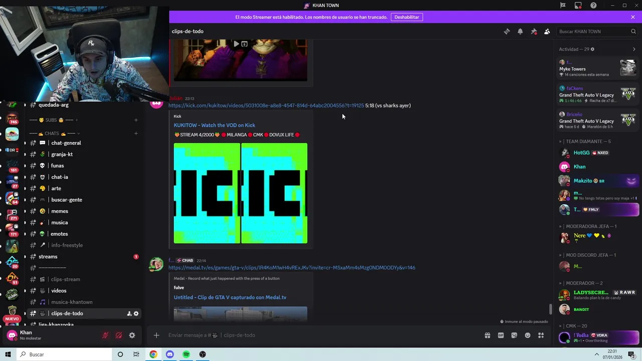Viewport: 642px width, 361px height.
Task: Open the Threads icon in channel header
Action: pos(507,31)
